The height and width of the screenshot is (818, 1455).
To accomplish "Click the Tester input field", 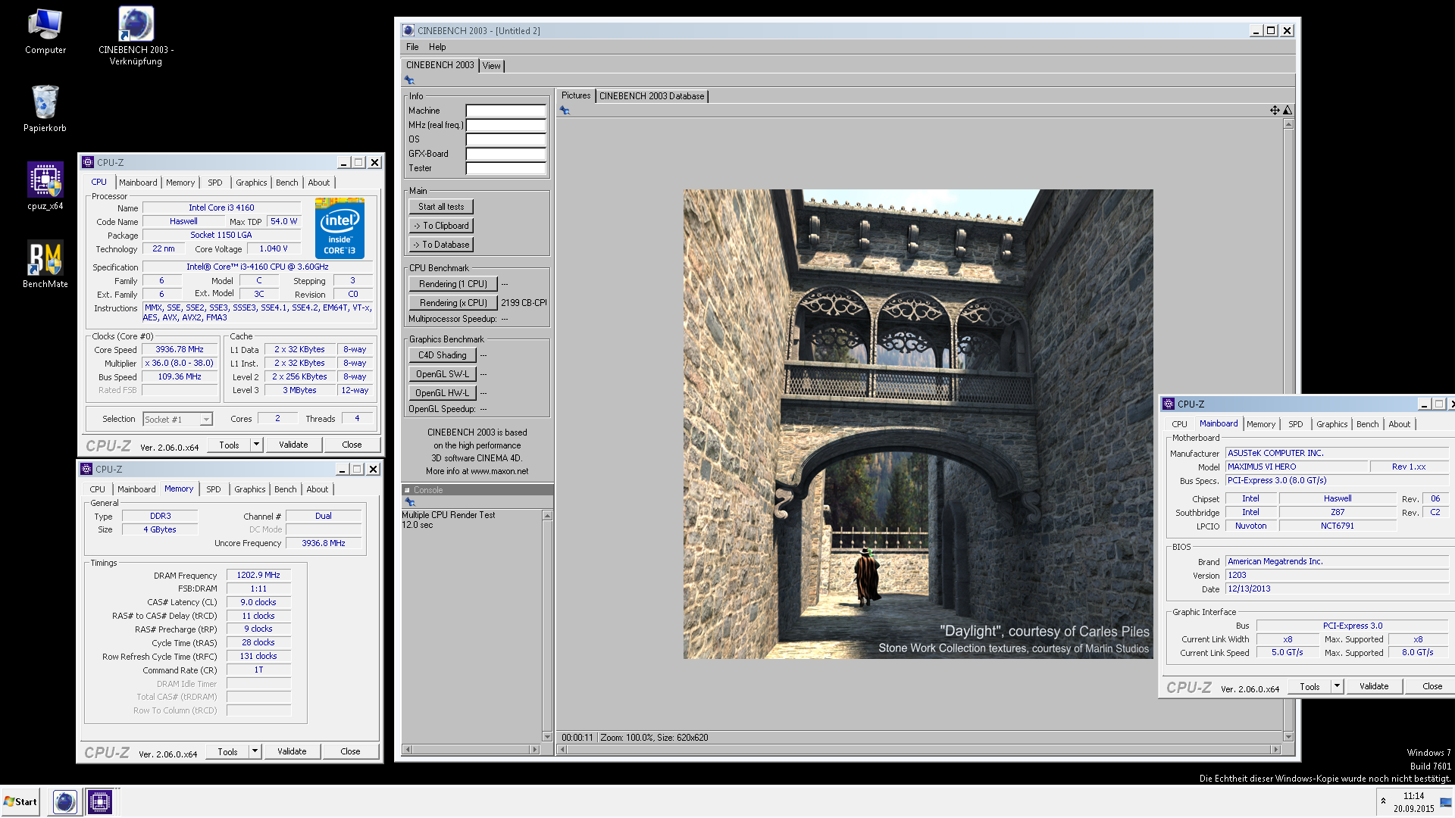I will pyautogui.click(x=505, y=168).
